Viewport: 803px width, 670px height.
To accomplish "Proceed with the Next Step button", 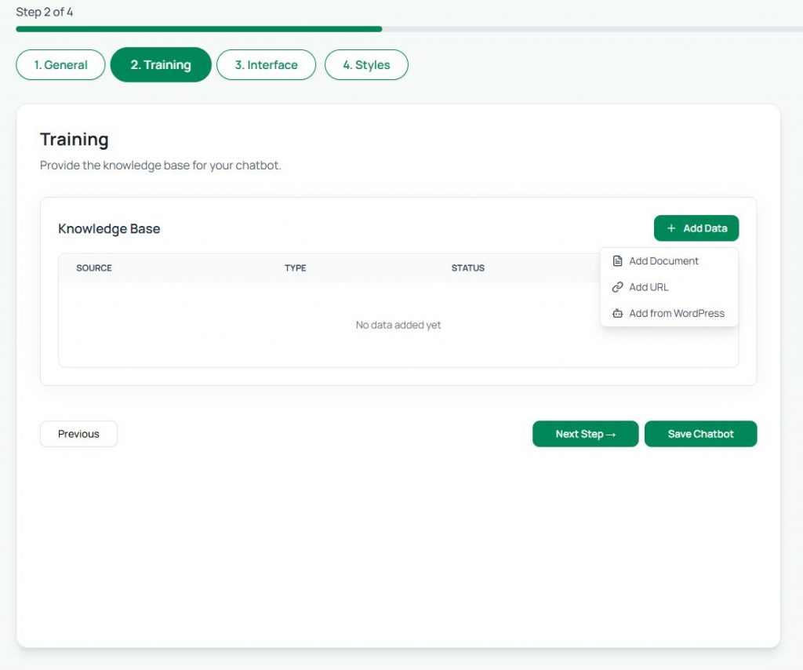I will click(x=585, y=434).
